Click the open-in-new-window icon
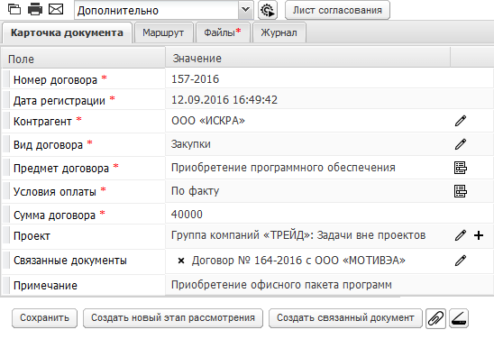Viewport: 494px width, 339px height. point(14,9)
